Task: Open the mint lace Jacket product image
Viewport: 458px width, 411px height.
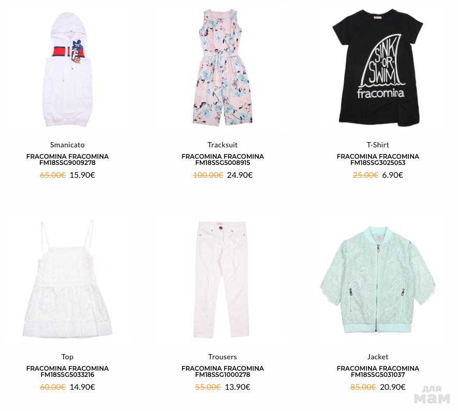Action: [378, 279]
